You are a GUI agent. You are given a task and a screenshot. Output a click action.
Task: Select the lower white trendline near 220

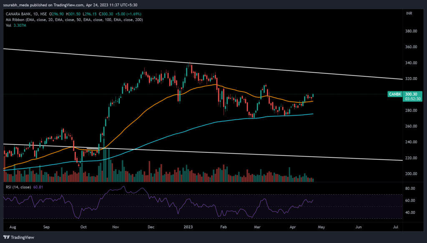[203, 152]
